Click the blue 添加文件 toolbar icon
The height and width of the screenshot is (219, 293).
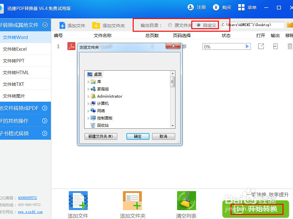coord(62,25)
